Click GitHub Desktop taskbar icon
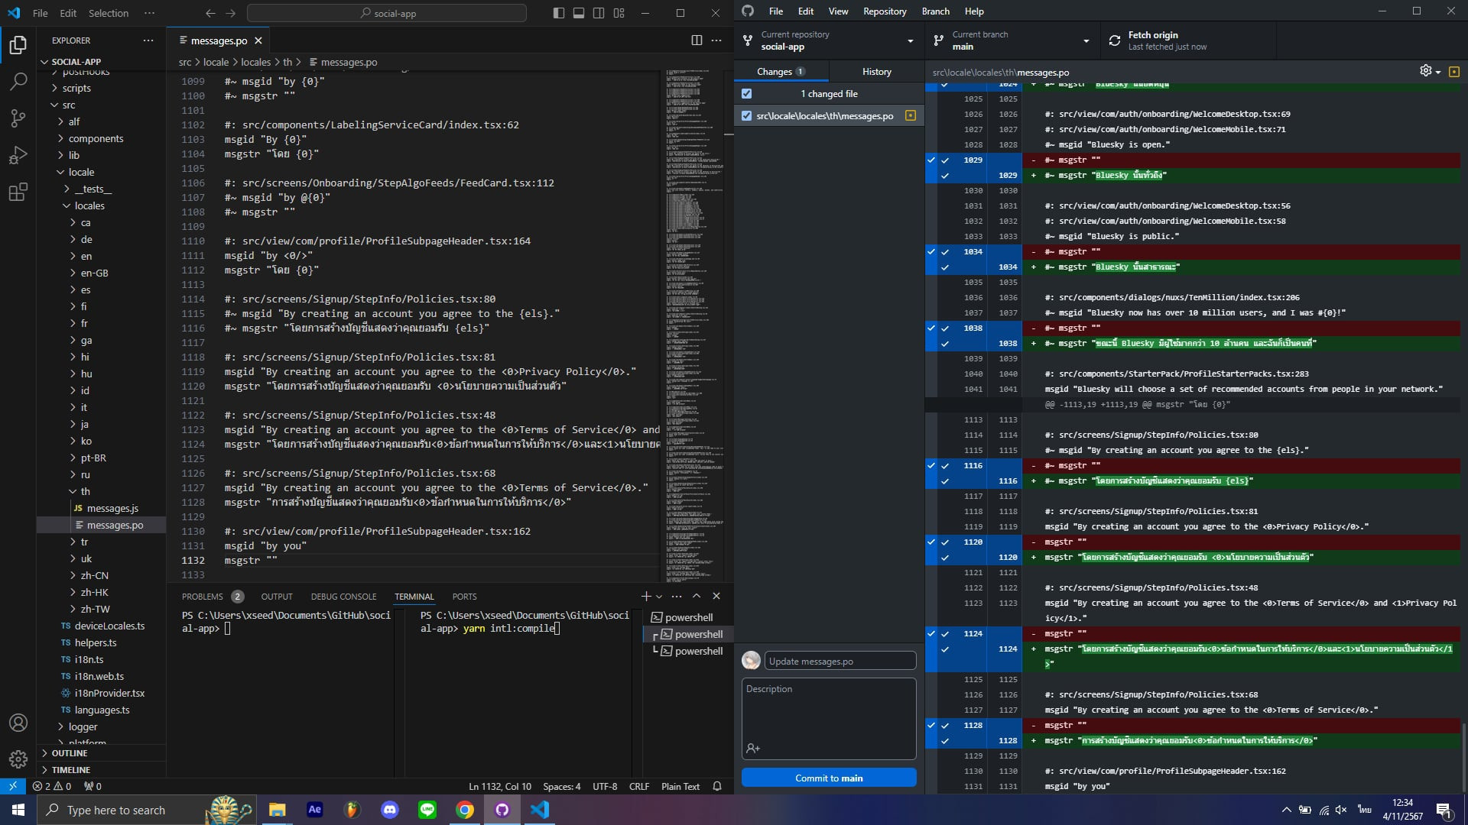1468x825 pixels. tap(502, 810)
